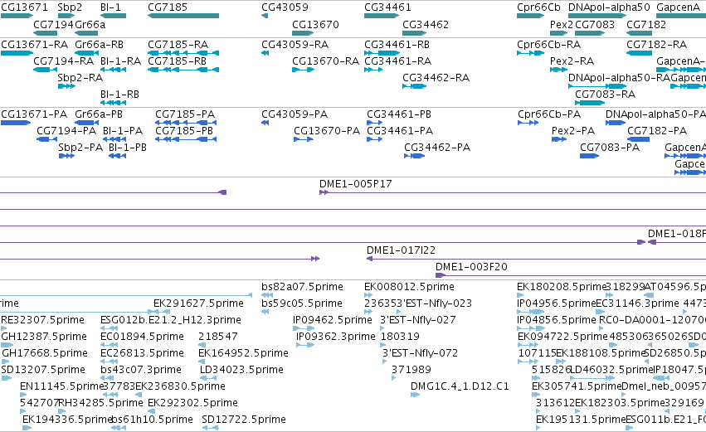The width and height of the screenshot is (706, 432).
Task: Click the CG43059 gene label
Action: click(x=285, y=7)
